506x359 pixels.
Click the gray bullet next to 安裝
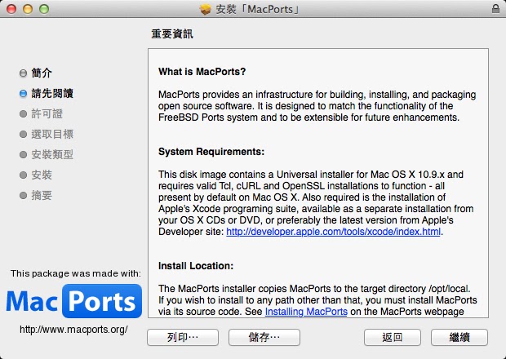pos(23,175)
